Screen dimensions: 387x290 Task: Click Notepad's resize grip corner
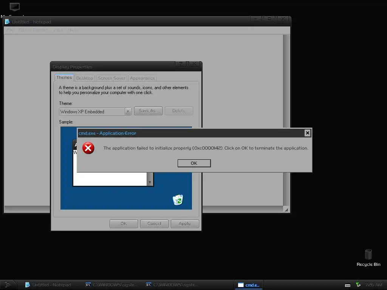(x=286, y=210)
